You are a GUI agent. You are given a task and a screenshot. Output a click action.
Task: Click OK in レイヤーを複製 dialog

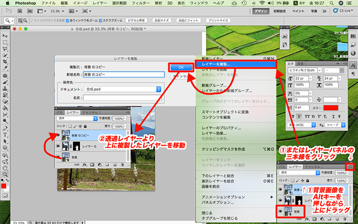[x=181, y=67]
